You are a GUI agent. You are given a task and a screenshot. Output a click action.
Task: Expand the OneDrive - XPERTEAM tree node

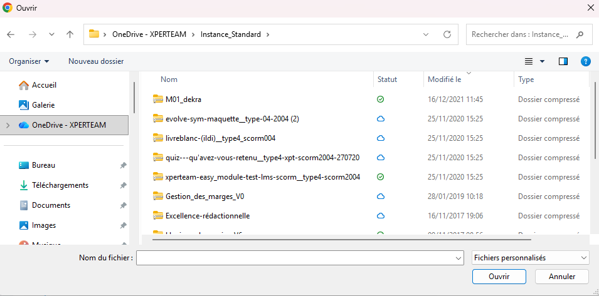click(x=8, y=125)
